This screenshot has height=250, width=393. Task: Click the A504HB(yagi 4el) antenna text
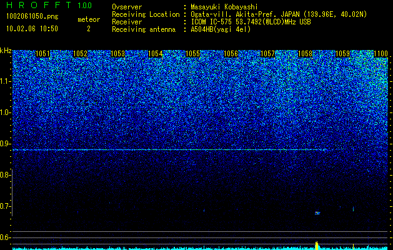221,29
